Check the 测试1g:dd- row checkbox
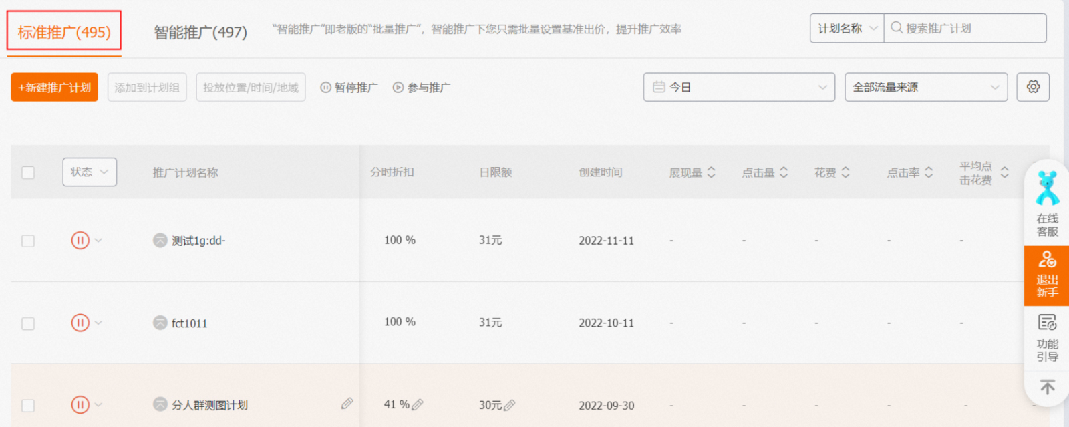Image resolution: width=1069 pixels, height=427 pixels. (x=28, y=241)
